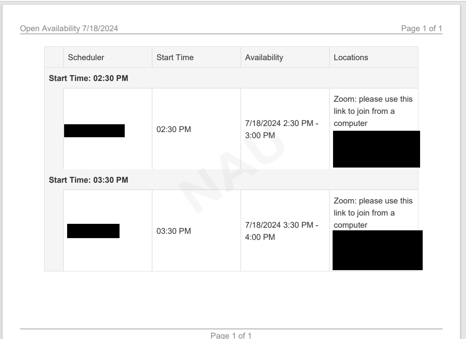
Task: Click Zoom link instructions in the 02:30 PM row
Action: [373, 111]
